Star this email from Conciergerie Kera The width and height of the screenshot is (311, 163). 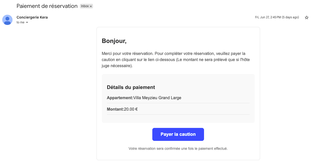(307, 18)
